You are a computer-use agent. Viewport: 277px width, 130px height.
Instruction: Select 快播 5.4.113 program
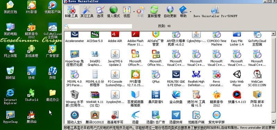coord(237,97)
